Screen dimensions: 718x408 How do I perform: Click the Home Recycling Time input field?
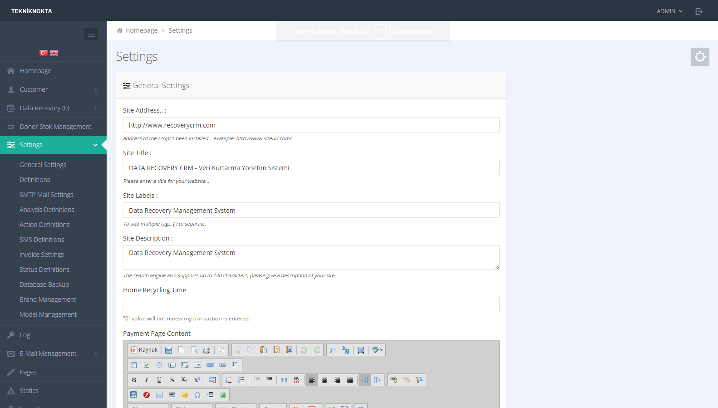tap(311, 305)
